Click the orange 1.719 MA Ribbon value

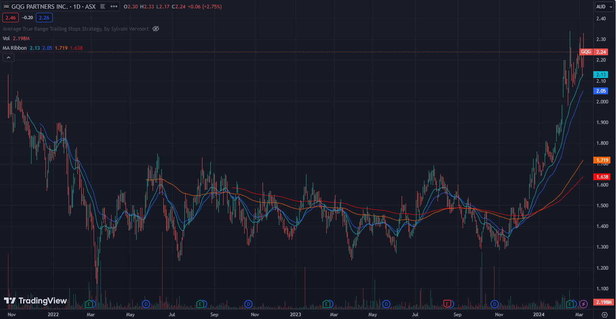[x=61, y=48]
